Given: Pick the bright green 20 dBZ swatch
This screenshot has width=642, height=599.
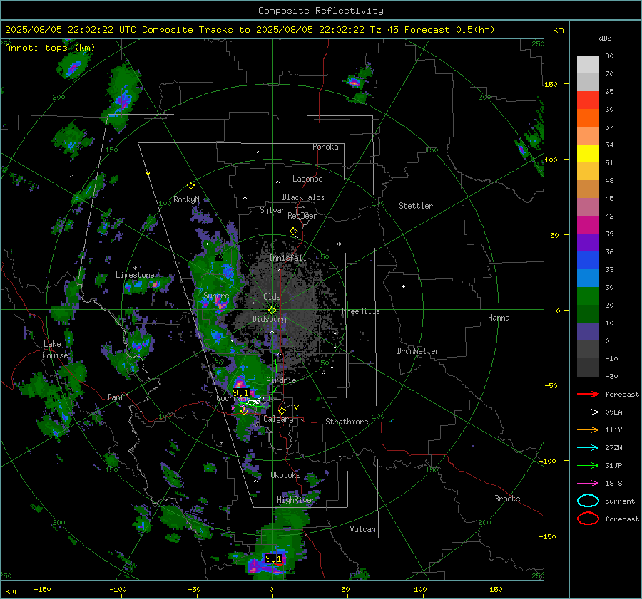Looking at the screenshot, I should [x=588, y=296].
